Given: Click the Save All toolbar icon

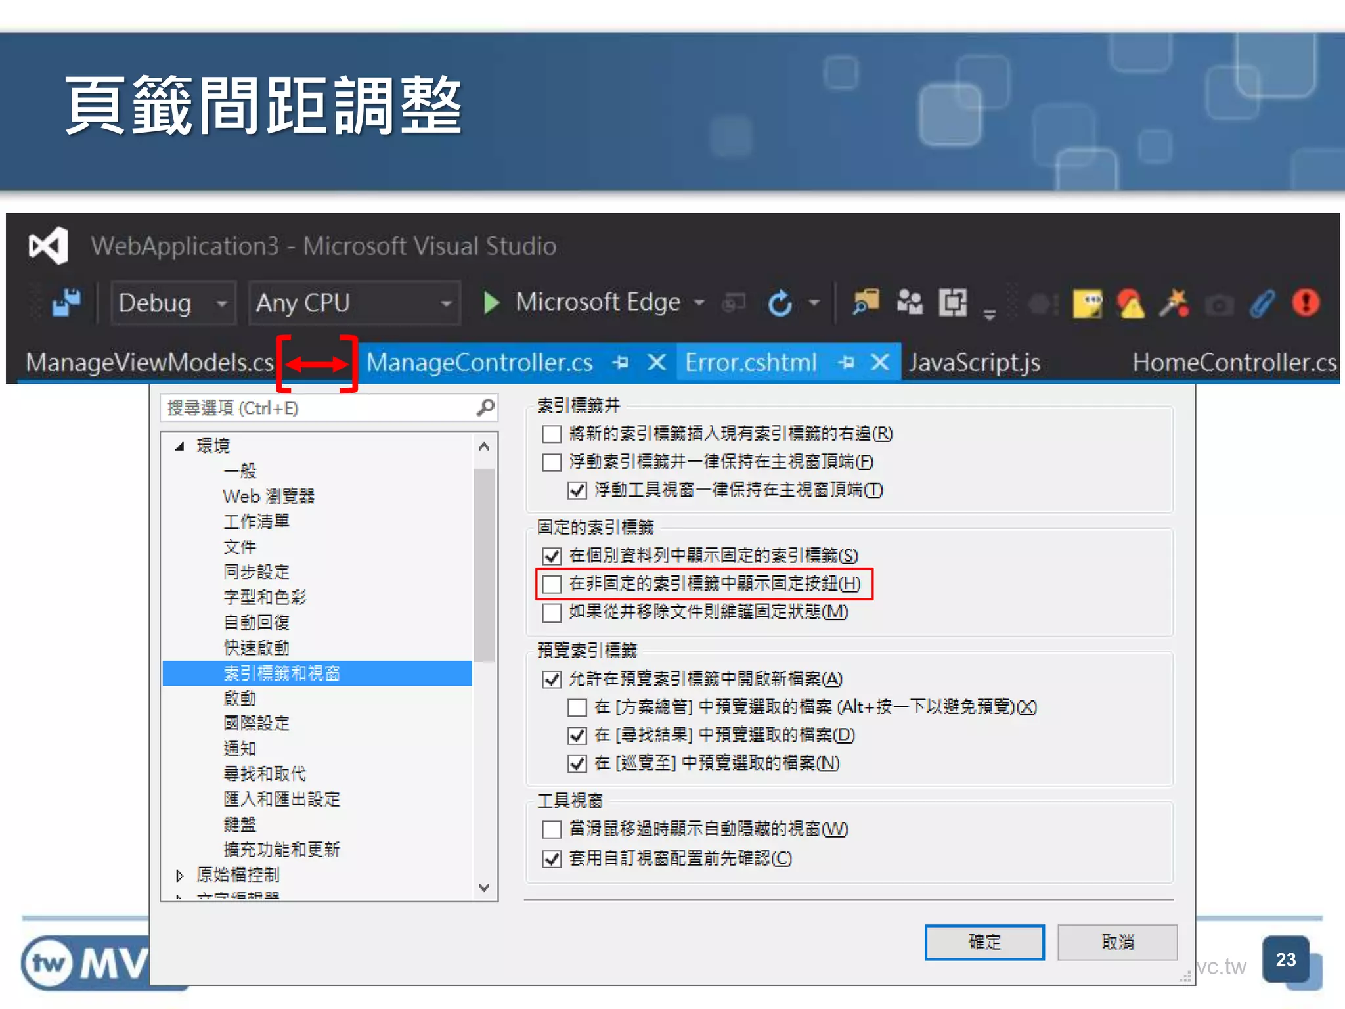Looking at the screenshot, I should click(66, 303).
